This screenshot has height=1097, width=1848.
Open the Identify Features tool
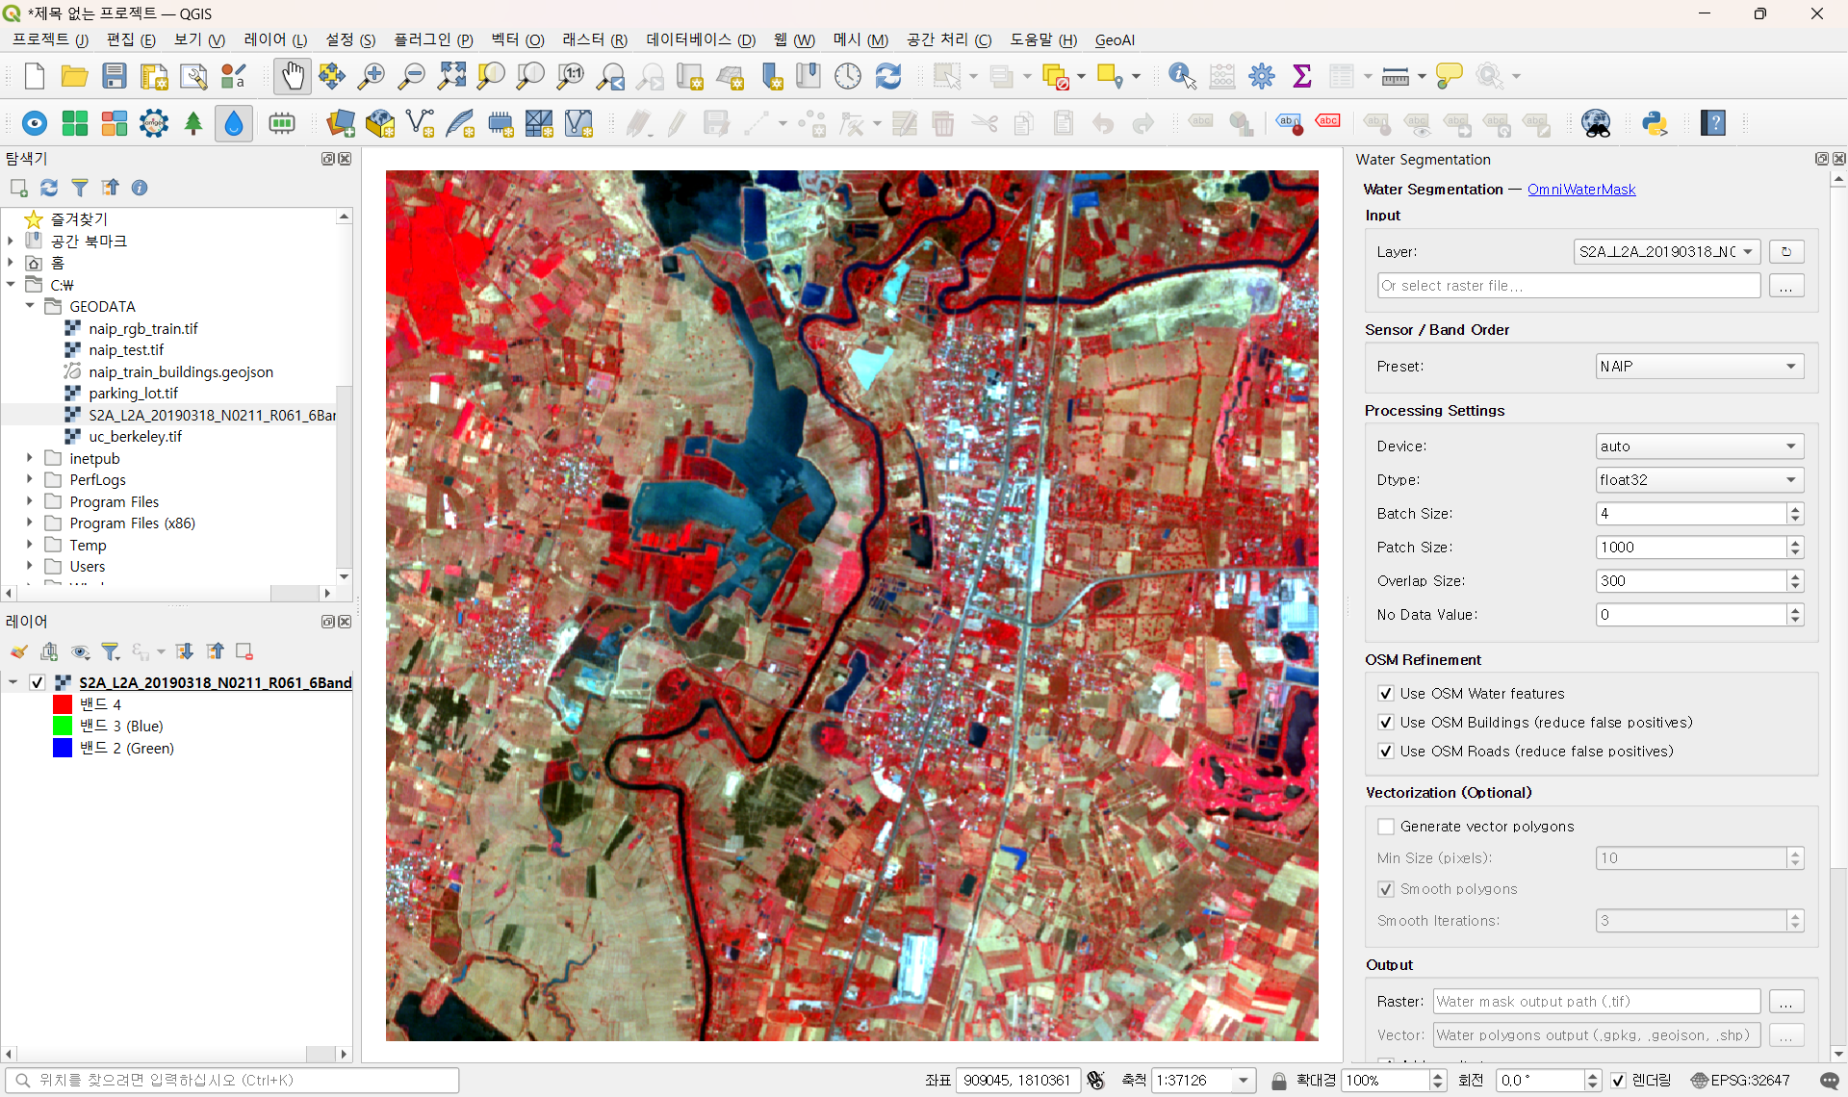1181,76
